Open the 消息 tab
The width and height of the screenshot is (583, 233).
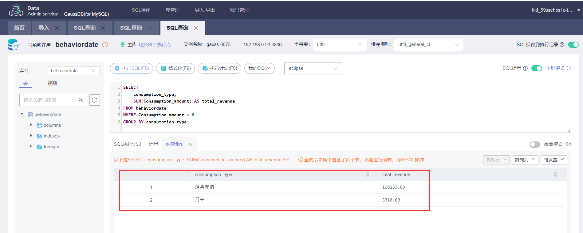point(154,144)
